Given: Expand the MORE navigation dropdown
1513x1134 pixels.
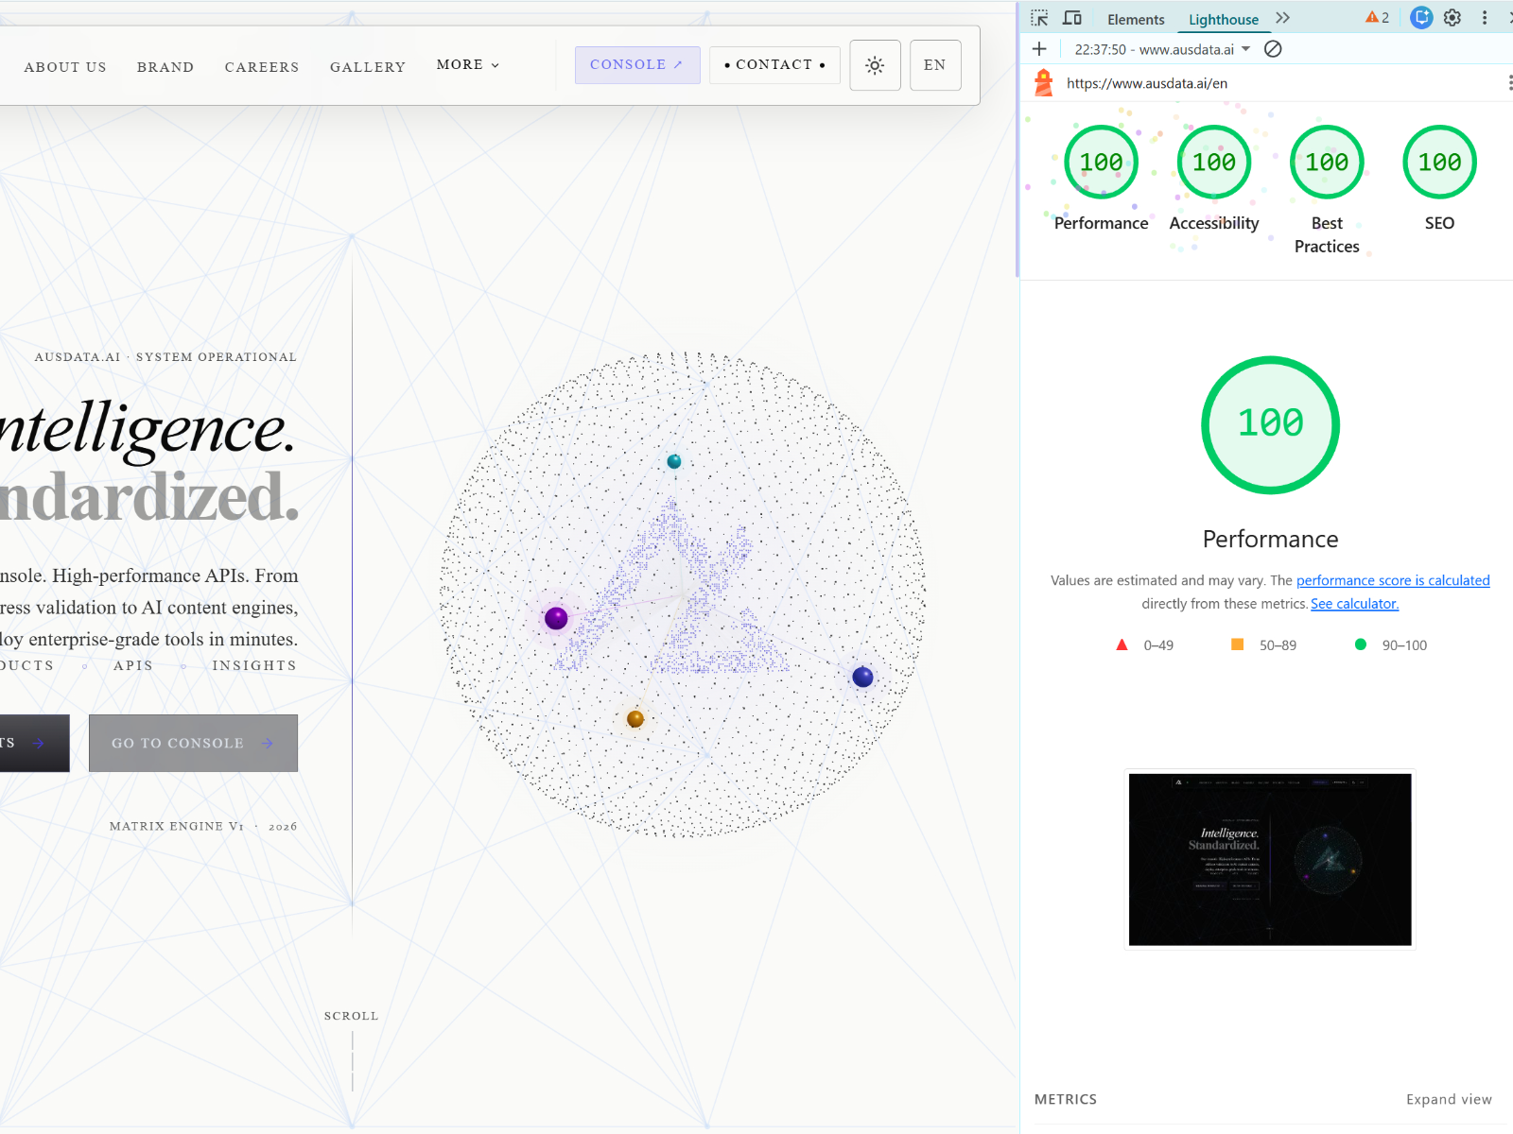Looking at the screenshot, I should pos(467,65).
